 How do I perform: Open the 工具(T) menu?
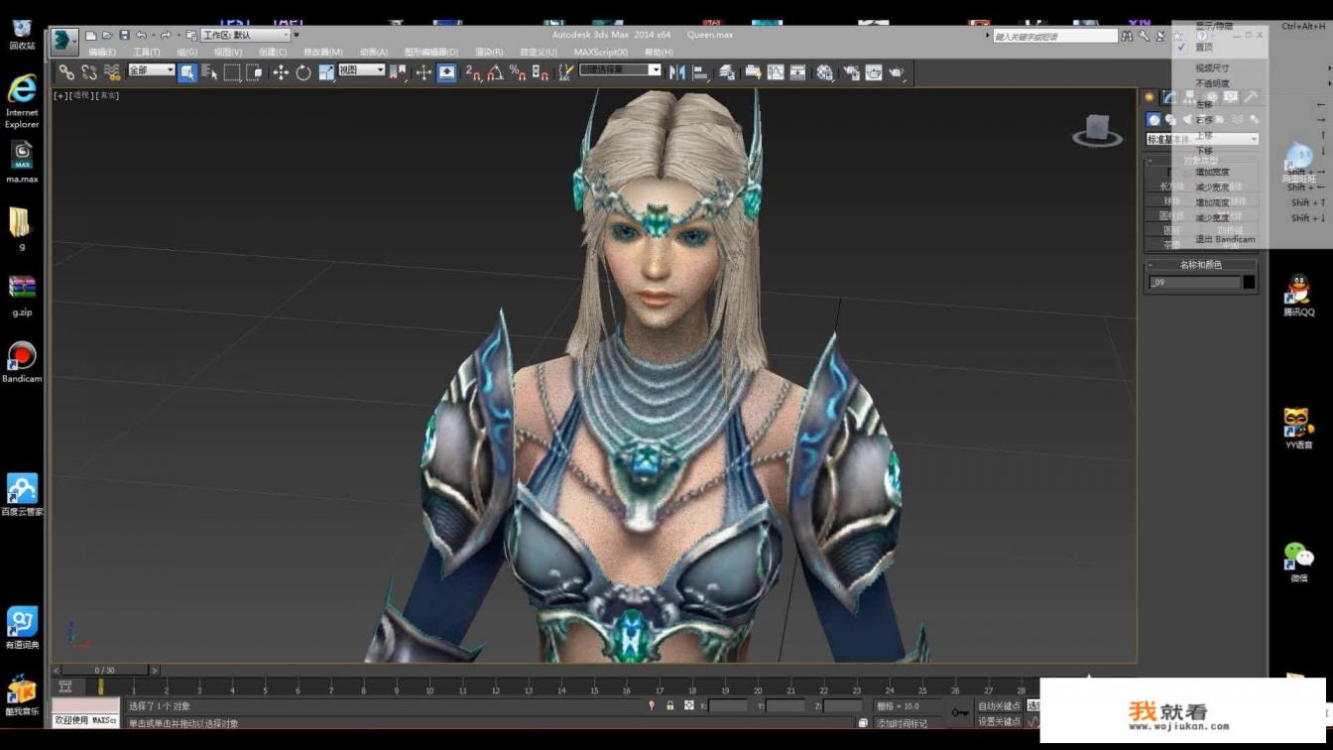[x=146, y=53]
